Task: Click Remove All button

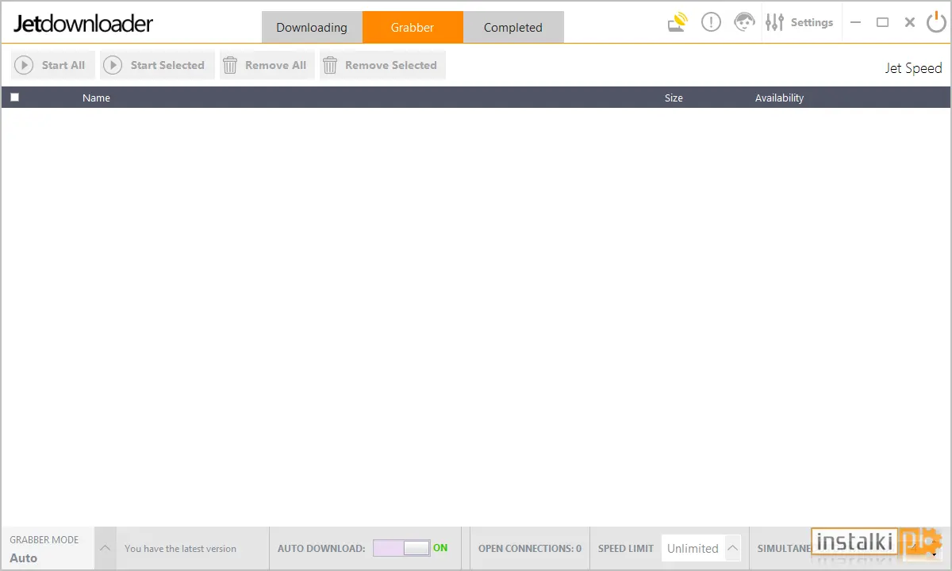Action: (267, 65)
